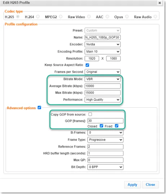Image resolution: width=166 pixels, height=194 pixels.
Task: Expand the Encoding Profile dropdown
Action: point(102,51)
